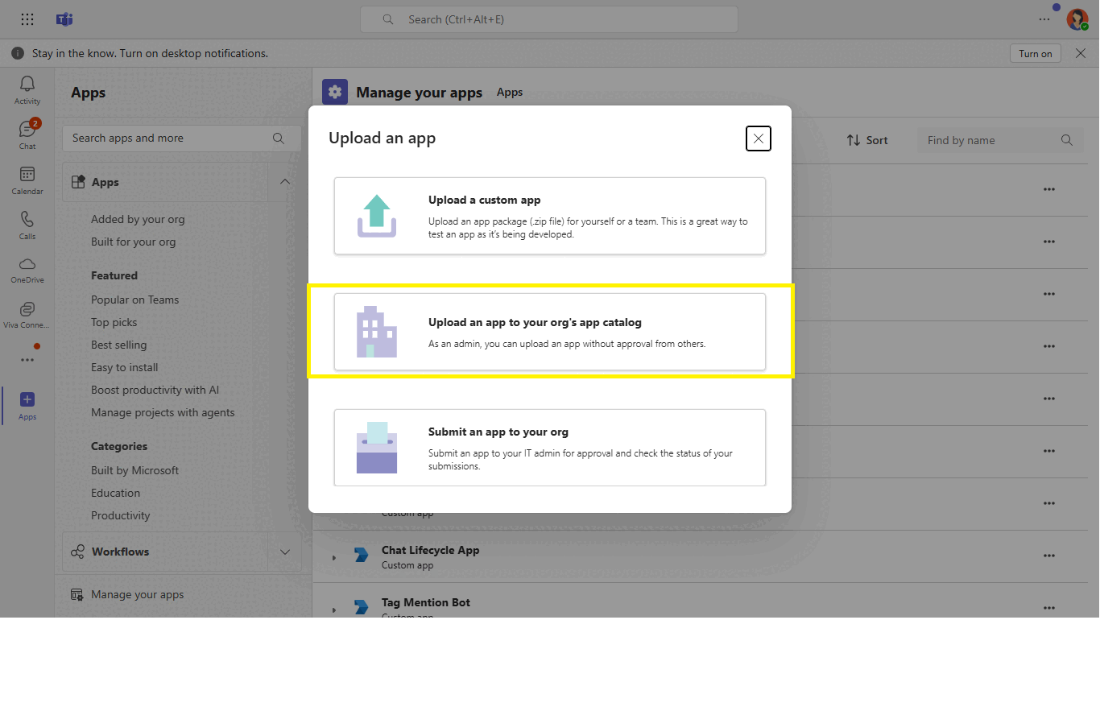Expand the Tag Mention Bot row arrow
The image size is (1100, 715).
tap(334, 609)
